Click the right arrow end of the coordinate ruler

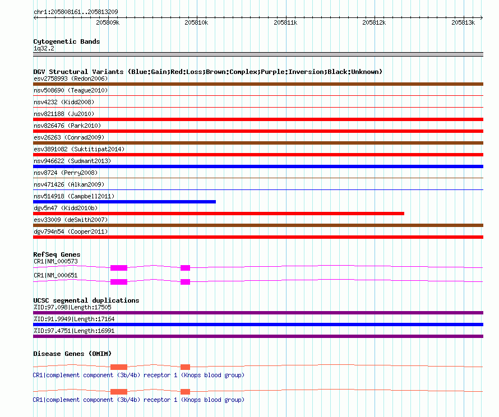(482, 17)
